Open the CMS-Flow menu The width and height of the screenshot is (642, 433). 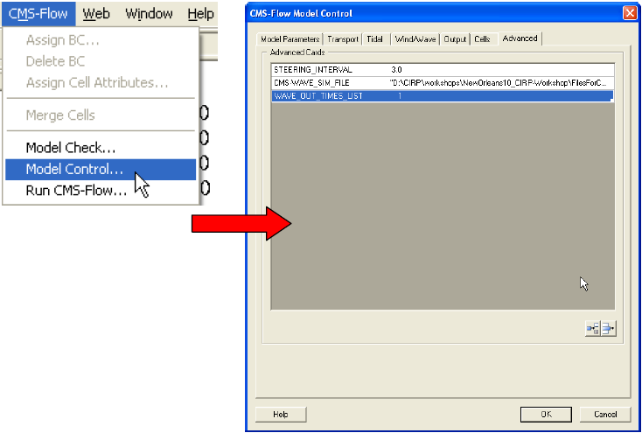point(38,13)
